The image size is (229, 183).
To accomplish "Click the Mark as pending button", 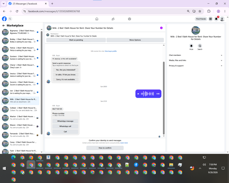I will click(x=76, y=40).
